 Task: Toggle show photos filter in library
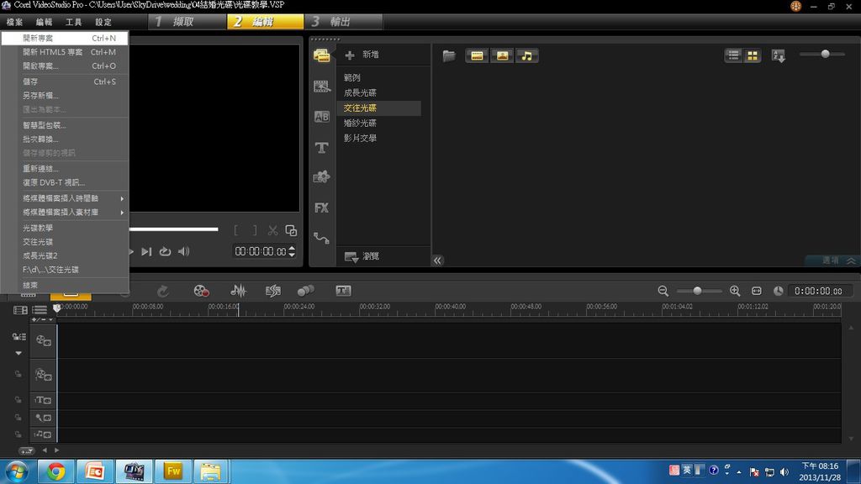pyautogui.click(x=502, y=56)
